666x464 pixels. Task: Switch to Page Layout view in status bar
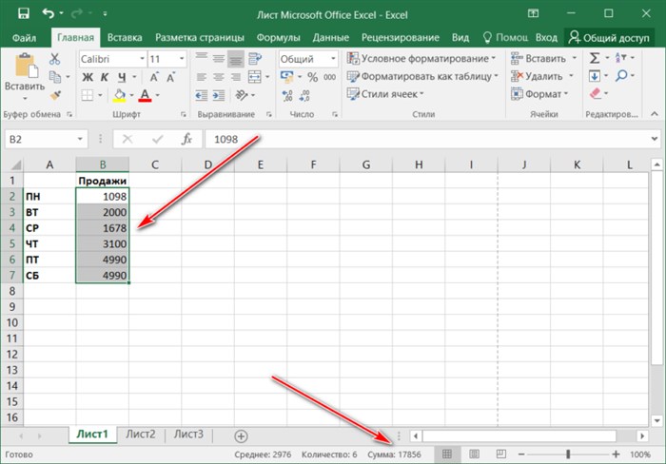pyautogui.click(x=474, y=454)
